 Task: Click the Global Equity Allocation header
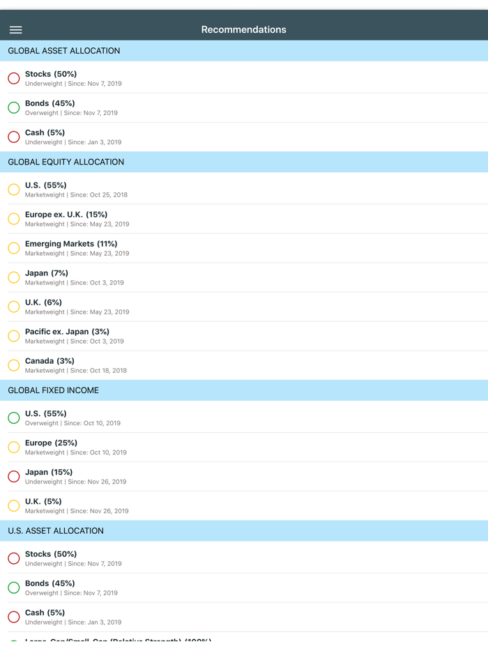pos(244,162)
